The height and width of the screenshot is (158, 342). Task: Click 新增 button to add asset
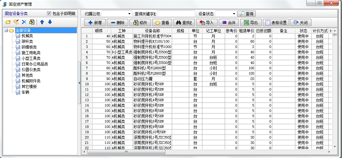pos(95,23)
